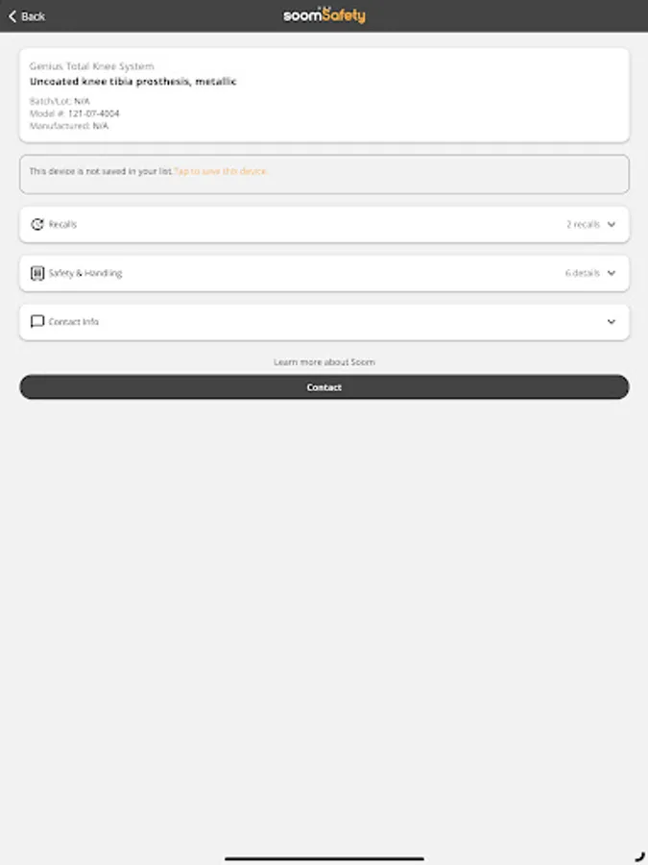Image resolution: width=648 pixels, height=865 pixels.
Task: Click the Recalls clock icon
Action: tap(36, 225)
